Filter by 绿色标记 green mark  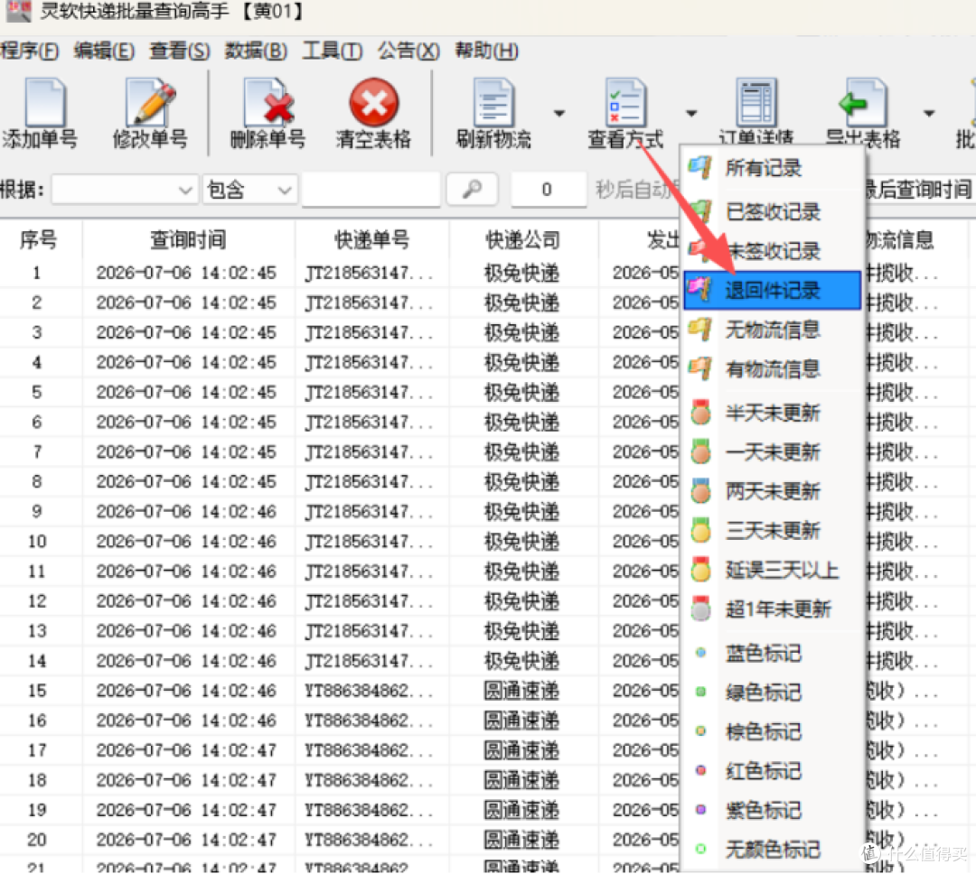[773, 693]
